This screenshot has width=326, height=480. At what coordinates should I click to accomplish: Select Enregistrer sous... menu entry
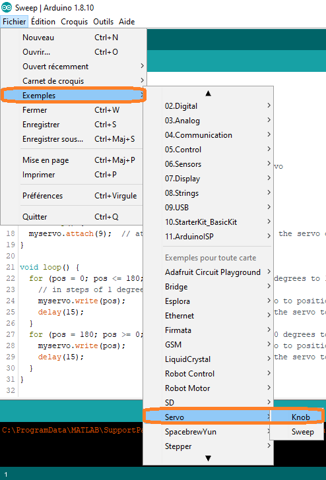click(73, 139)
